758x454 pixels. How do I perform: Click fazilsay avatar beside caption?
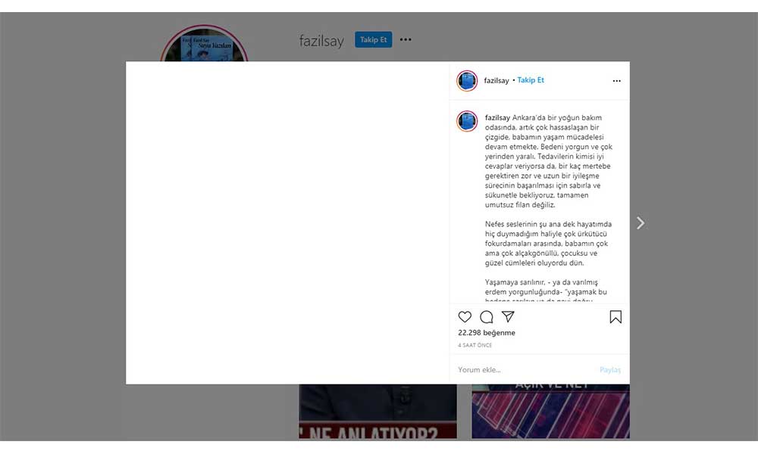tap(467, 121)
